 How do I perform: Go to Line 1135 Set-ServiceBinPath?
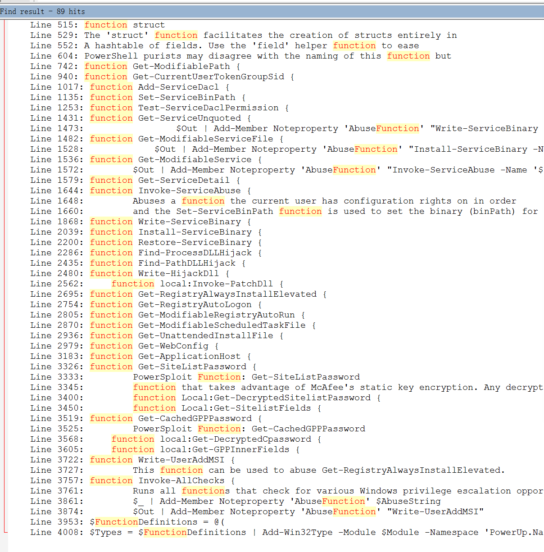[138, 97]
